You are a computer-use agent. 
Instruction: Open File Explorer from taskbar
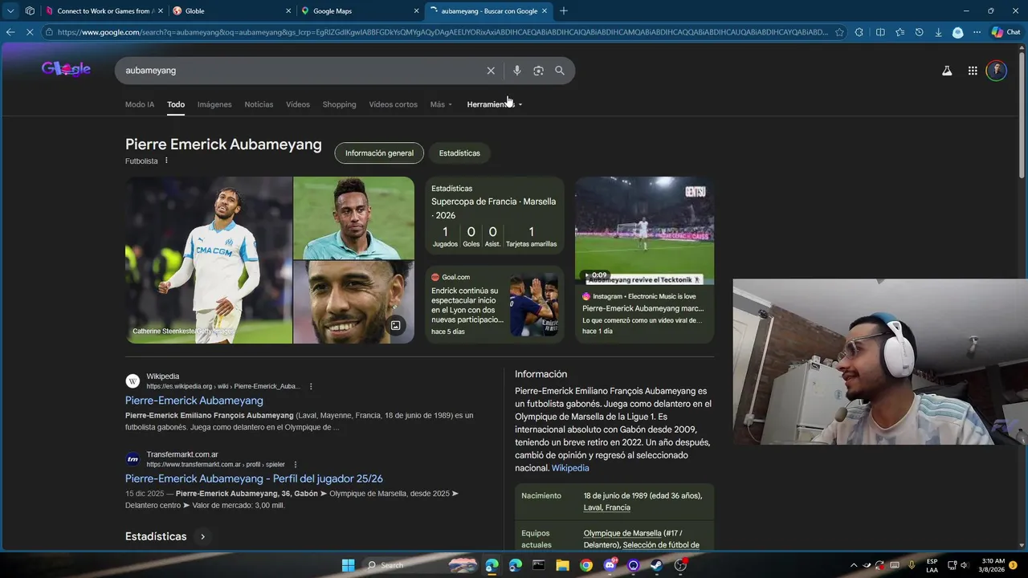click(562, 565)
